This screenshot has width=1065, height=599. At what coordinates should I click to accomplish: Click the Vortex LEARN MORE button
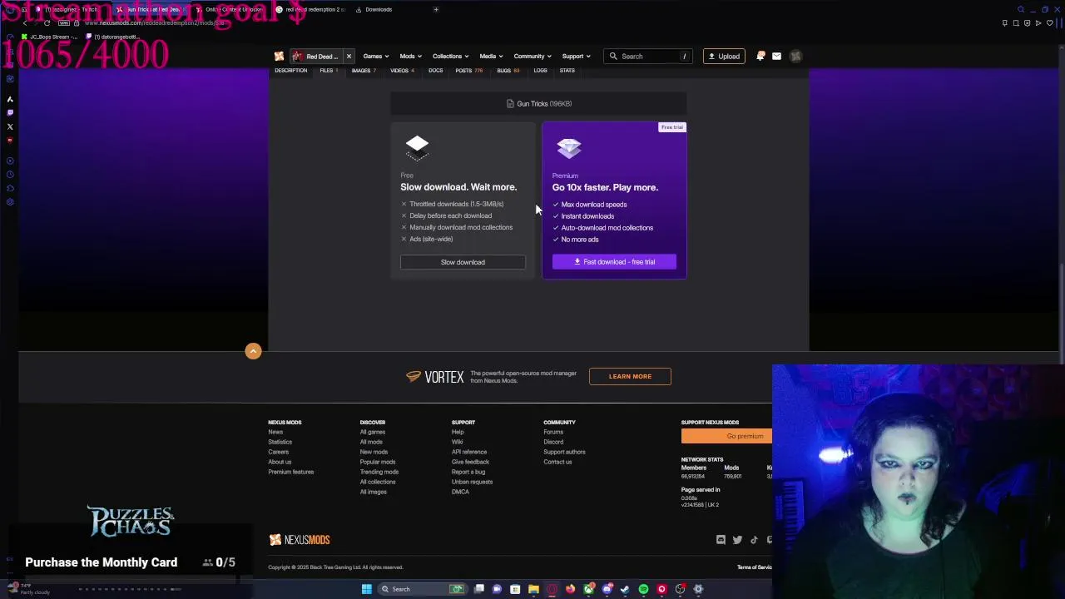[630, 376]
